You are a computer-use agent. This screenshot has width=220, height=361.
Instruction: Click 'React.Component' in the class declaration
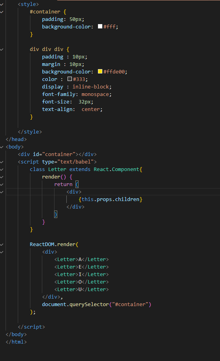coord(117,169)
